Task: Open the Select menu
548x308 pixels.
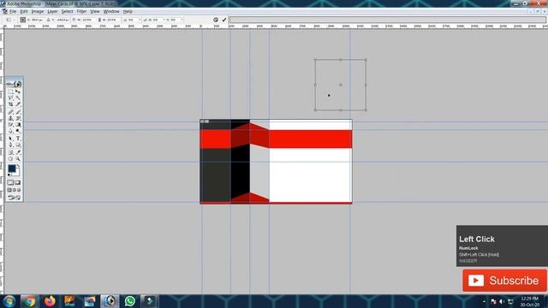Action: (67, 11)
